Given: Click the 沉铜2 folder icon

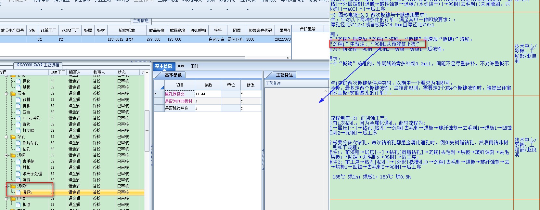Looking at the screenshot, I should coord(13,186).
